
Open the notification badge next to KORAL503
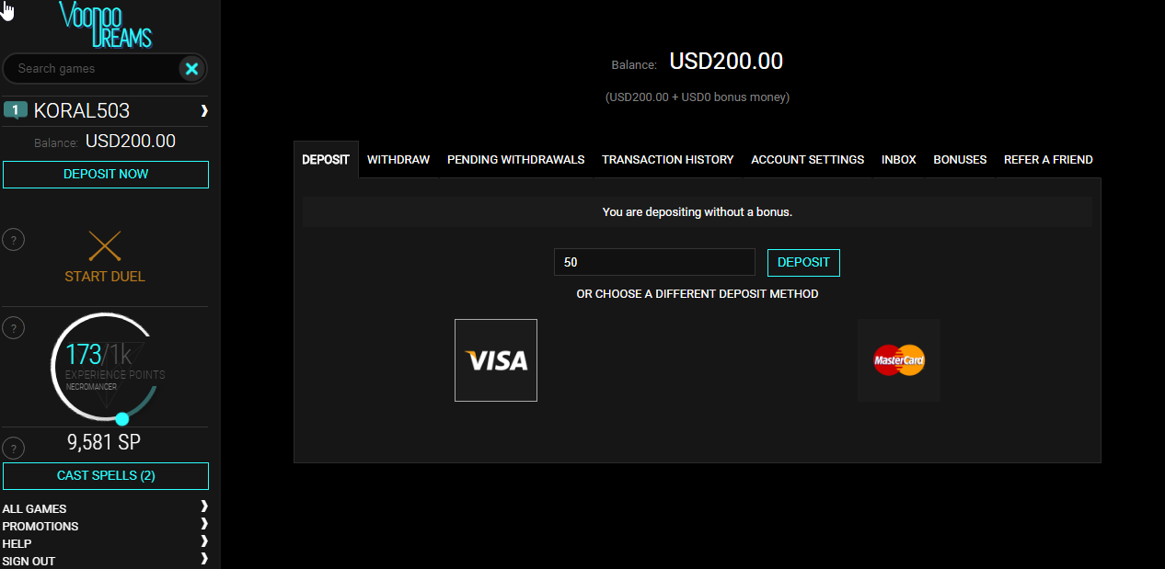(x=16, y=110)
